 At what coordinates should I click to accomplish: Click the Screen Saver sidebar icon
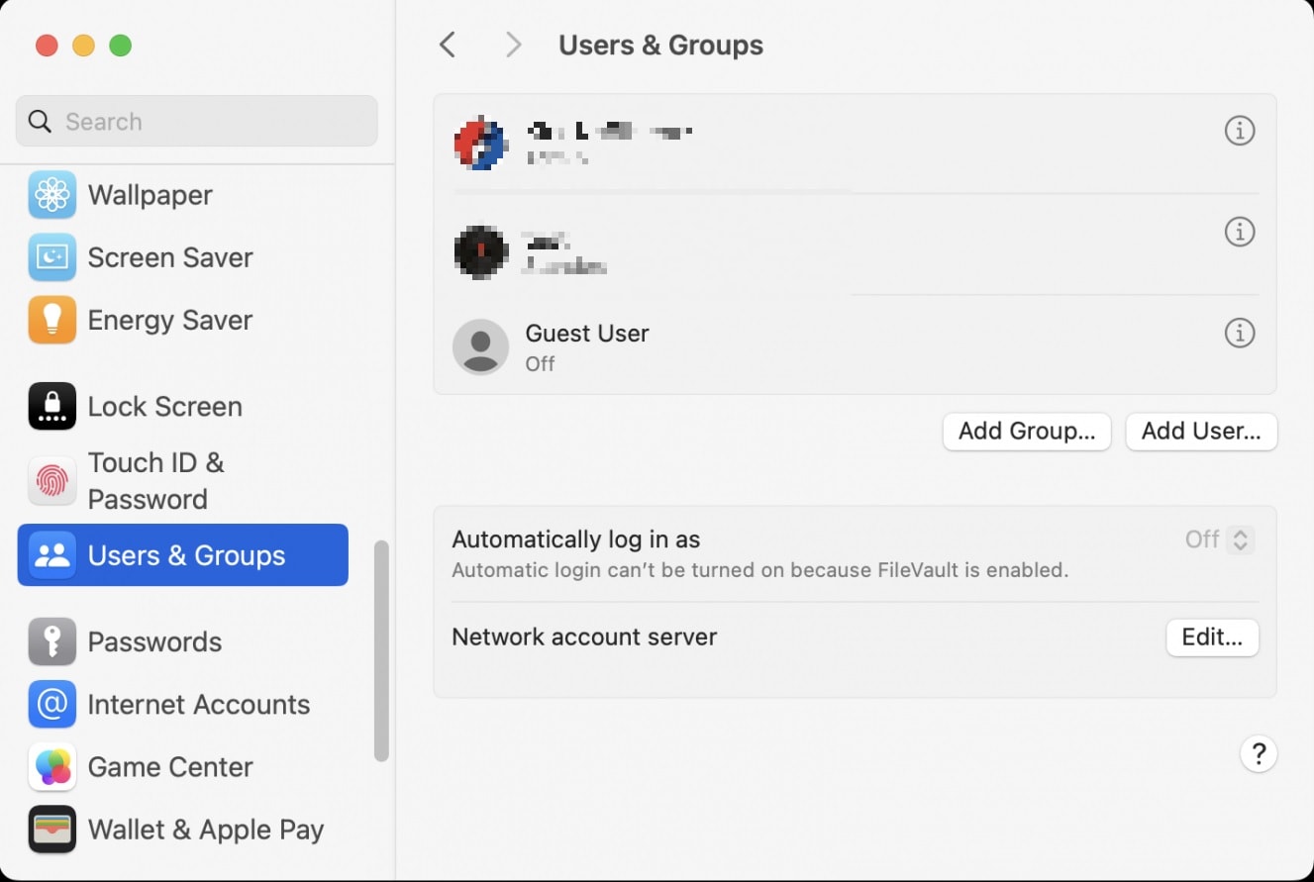(x=51, y=257)
